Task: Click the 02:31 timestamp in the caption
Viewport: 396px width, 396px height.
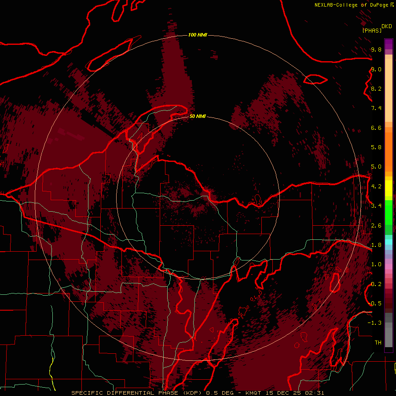Action: 315,393
